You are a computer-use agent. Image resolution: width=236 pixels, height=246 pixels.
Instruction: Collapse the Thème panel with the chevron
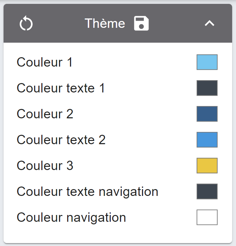[210, 23]
